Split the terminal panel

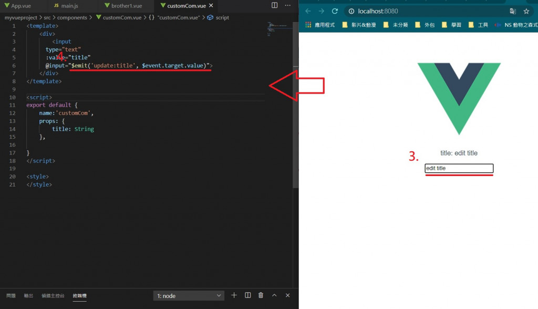248,295
